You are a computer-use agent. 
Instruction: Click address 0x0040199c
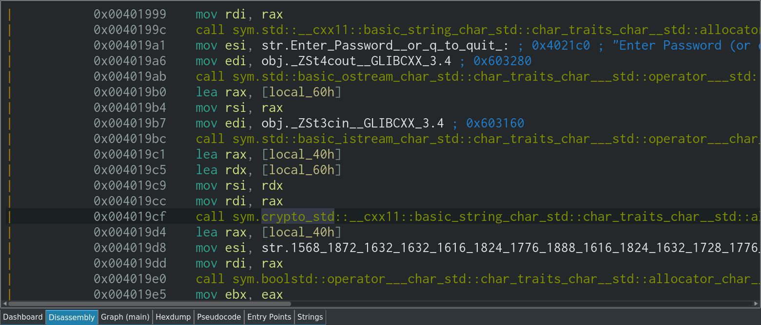click(130, 30)
